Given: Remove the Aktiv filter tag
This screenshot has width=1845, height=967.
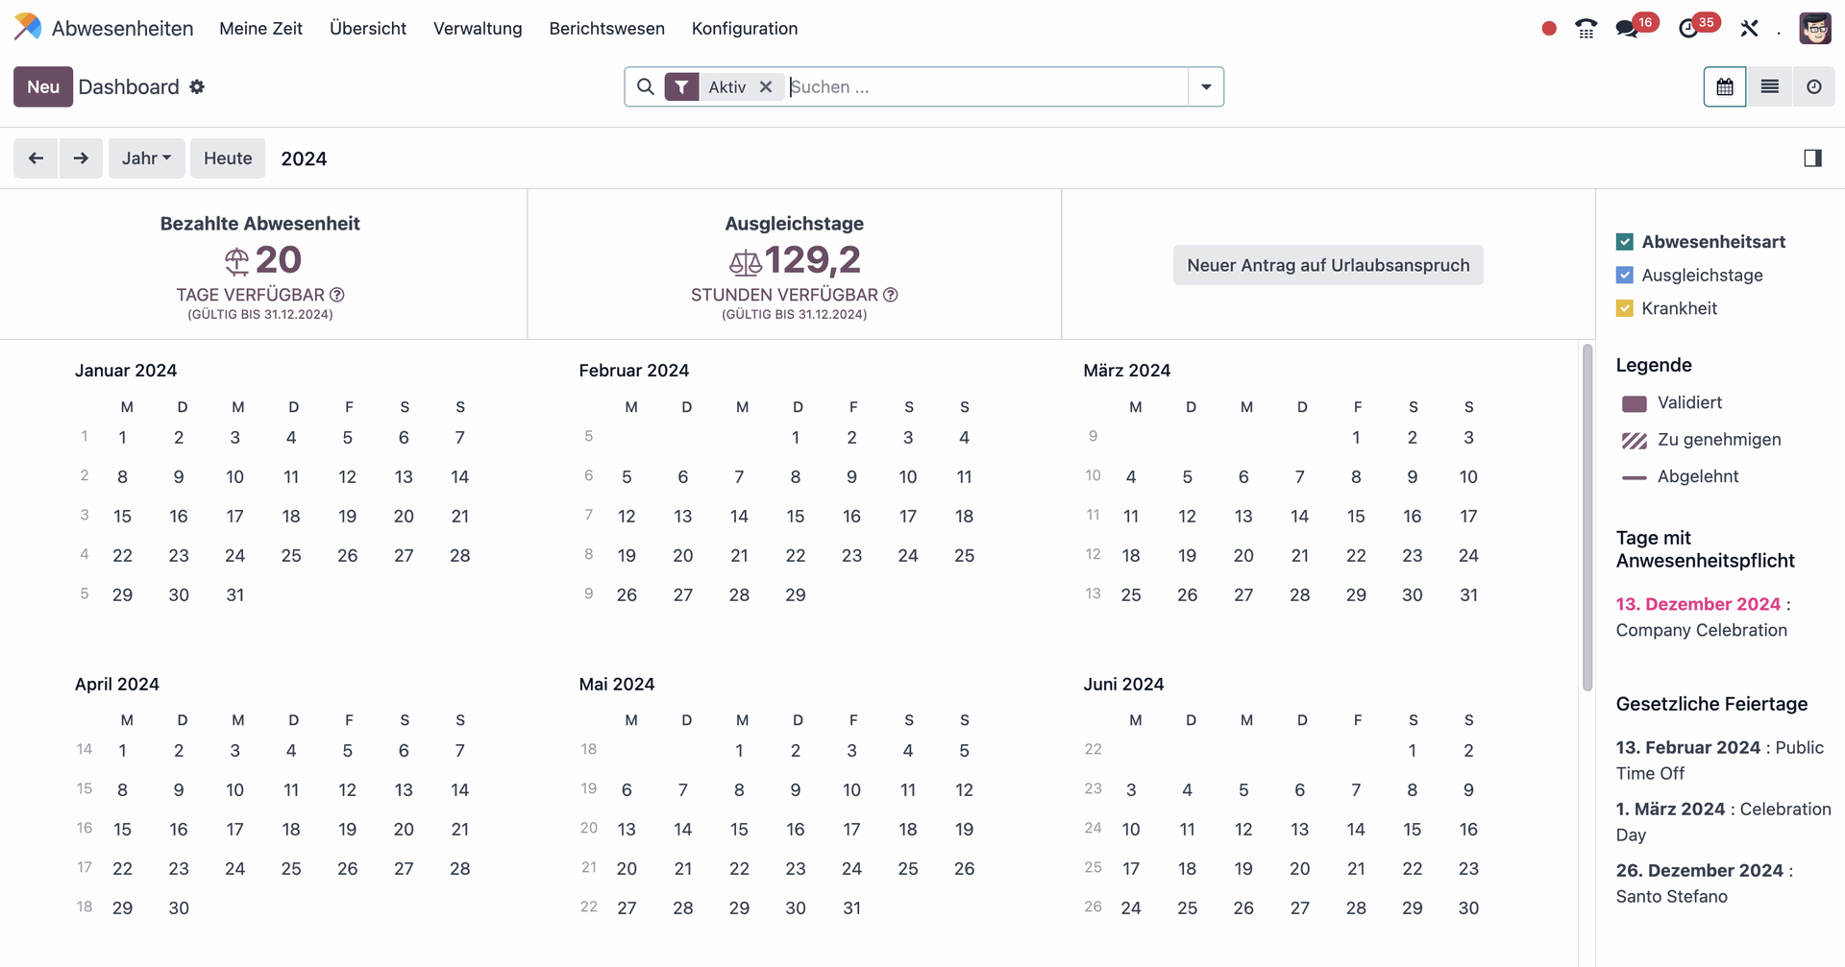Looking at the screenshot, I should (x=766, y=87).
